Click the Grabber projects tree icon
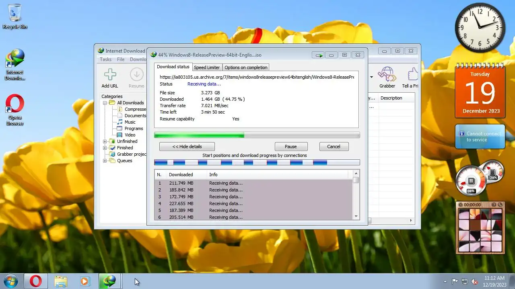Image resolution: width=515 pixels, height=289 pixels. 112,154
